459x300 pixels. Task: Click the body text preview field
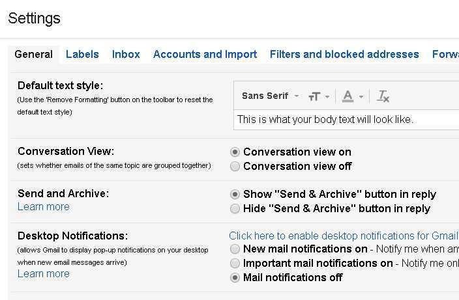pyautogui.click(x=339, y=120)
